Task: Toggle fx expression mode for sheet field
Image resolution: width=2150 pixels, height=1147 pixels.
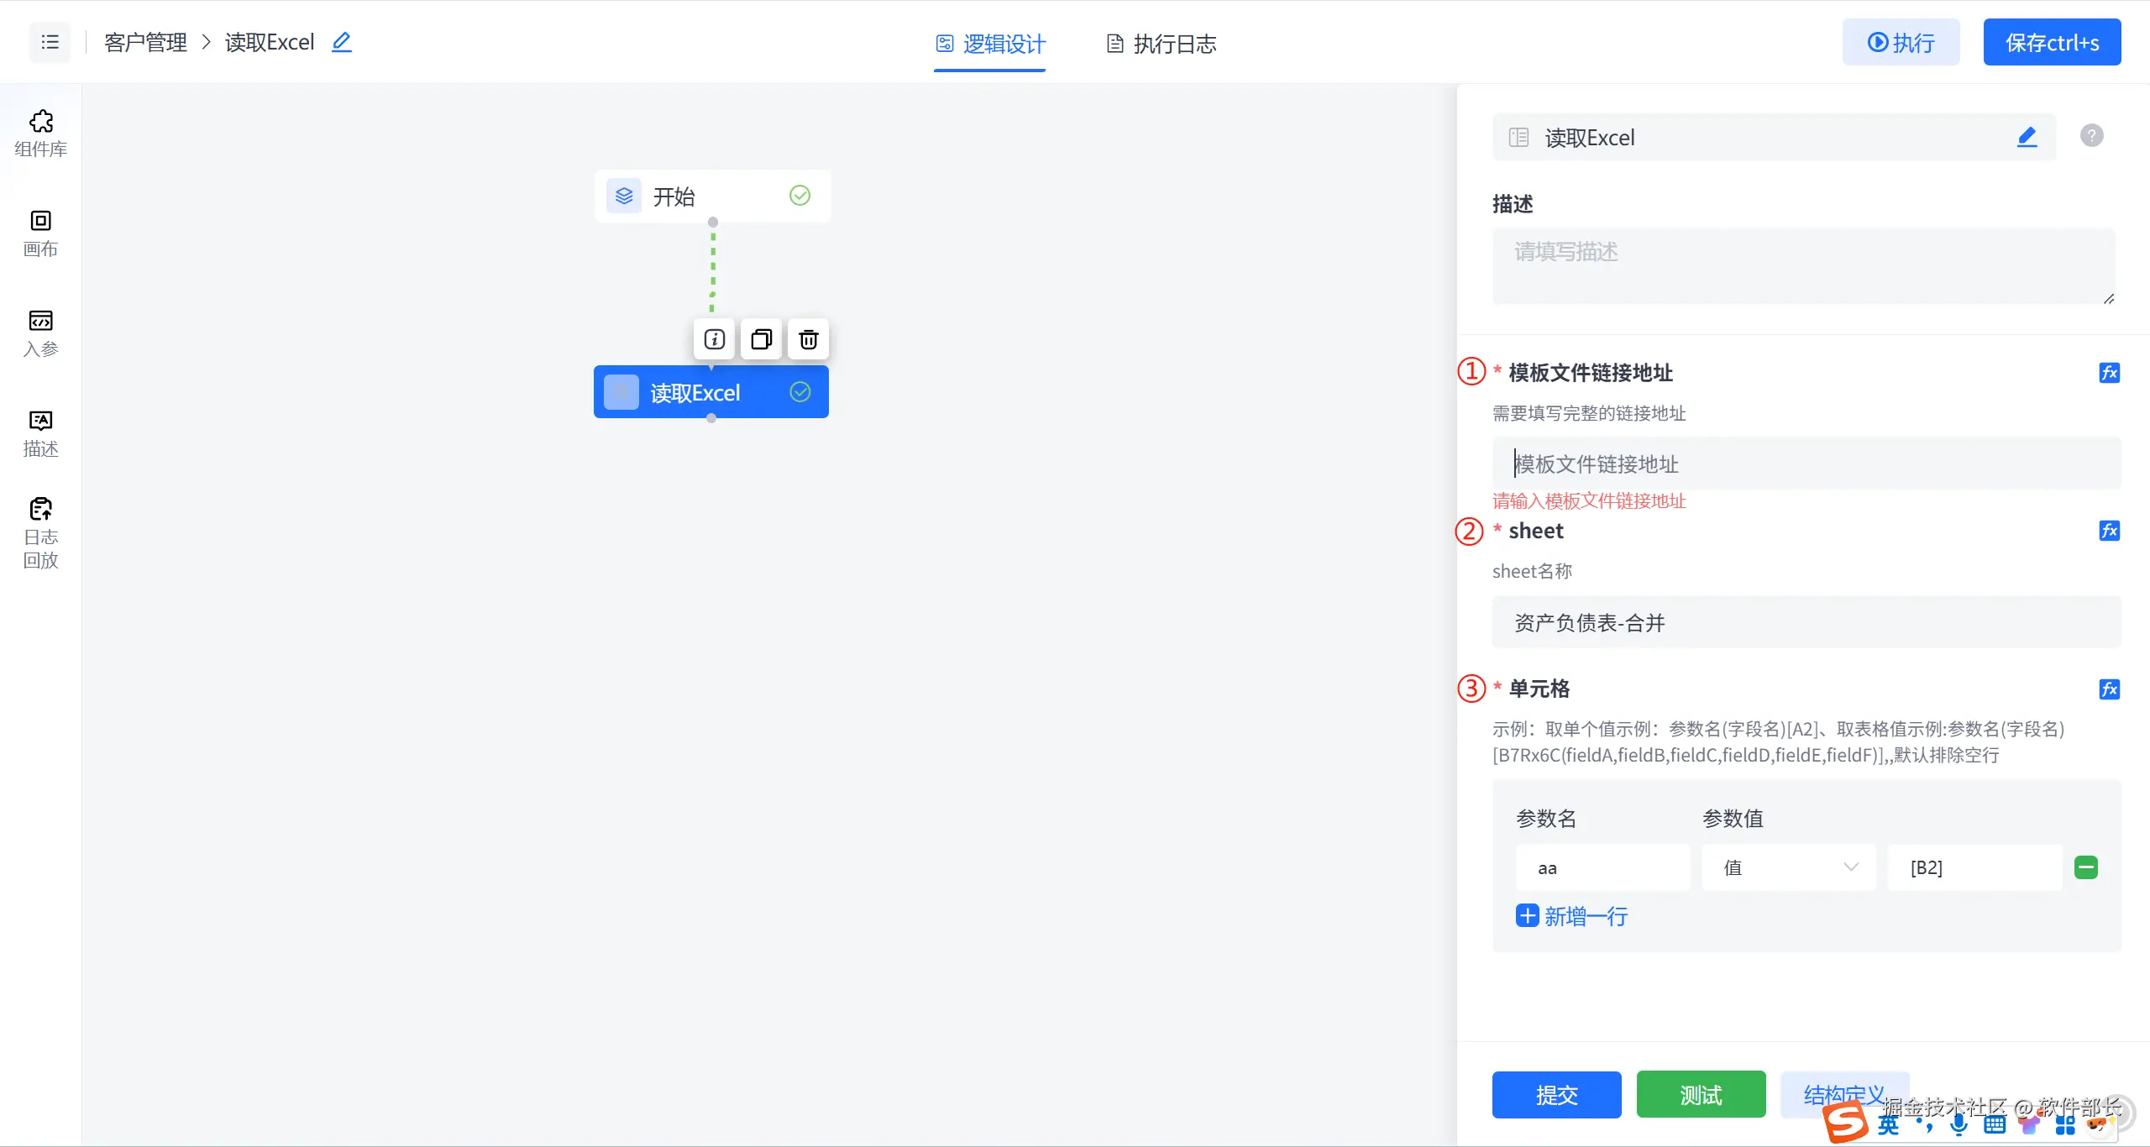Action: pyautogui.click(x=2109, y=531)
